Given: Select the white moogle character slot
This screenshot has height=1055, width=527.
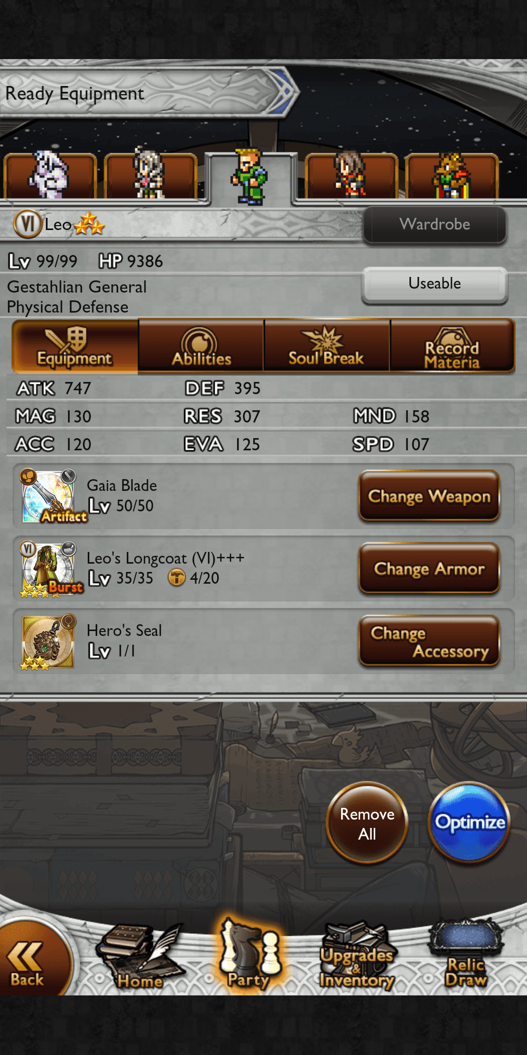Looking at the screenshot, I should tap(50, 176).
